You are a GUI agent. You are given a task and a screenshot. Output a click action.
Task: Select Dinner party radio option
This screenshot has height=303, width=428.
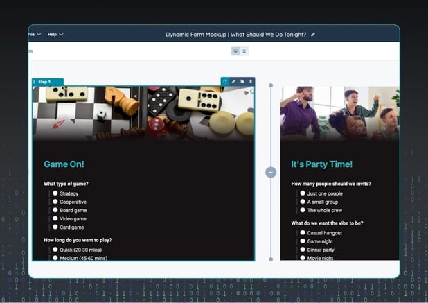[x=303, y=250]
